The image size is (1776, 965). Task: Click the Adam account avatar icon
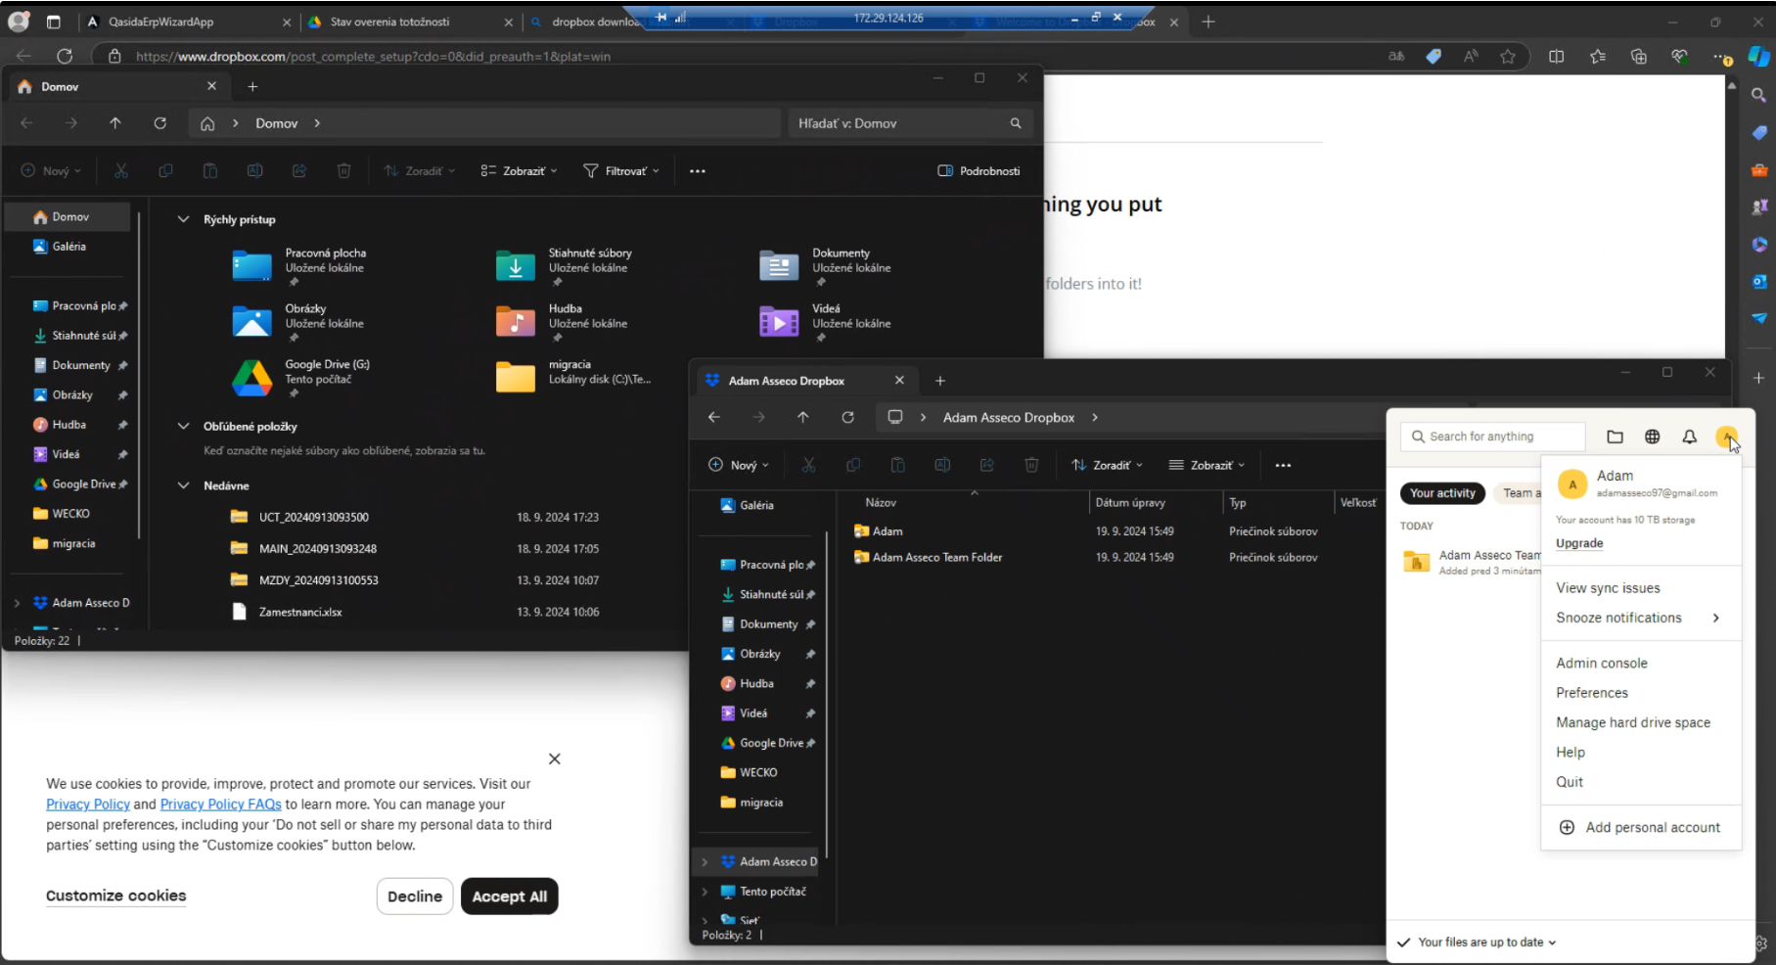tap(1726, 437)
